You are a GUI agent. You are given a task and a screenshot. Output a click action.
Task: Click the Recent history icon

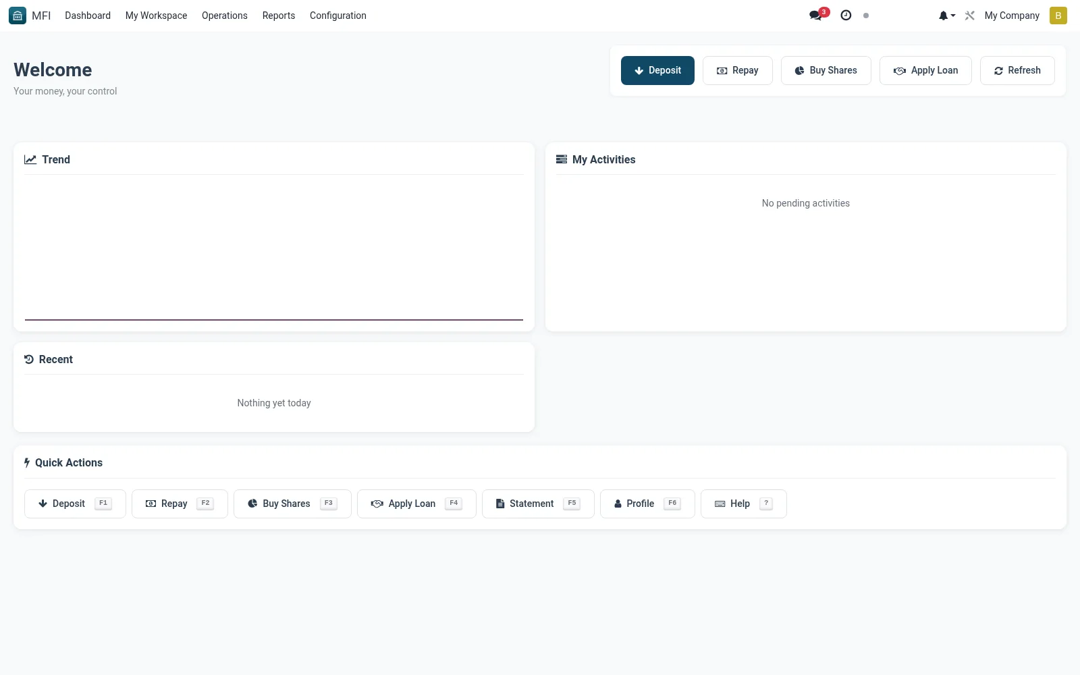click(29, 359)
